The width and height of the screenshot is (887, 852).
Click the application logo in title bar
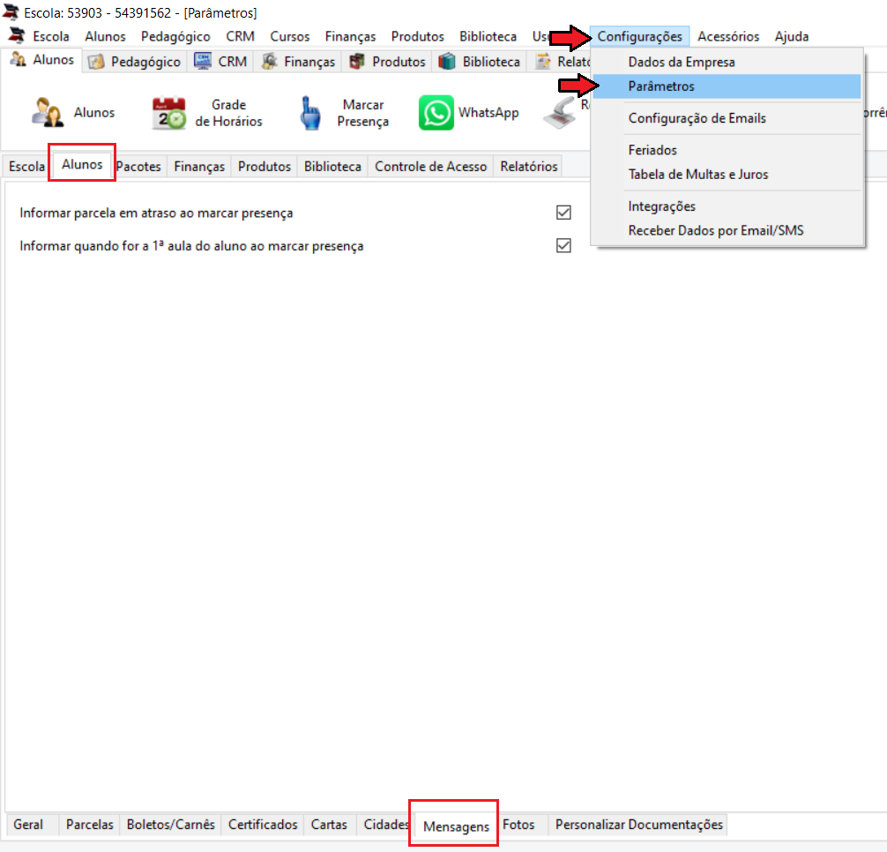(x=11, y=11)
